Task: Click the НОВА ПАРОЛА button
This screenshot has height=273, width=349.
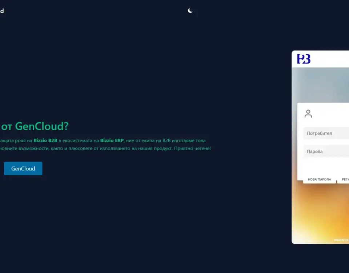Action: tap(320, 179)
